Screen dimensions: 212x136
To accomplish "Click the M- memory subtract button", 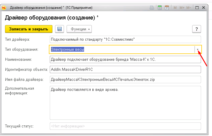I will [x=189, y=8].
